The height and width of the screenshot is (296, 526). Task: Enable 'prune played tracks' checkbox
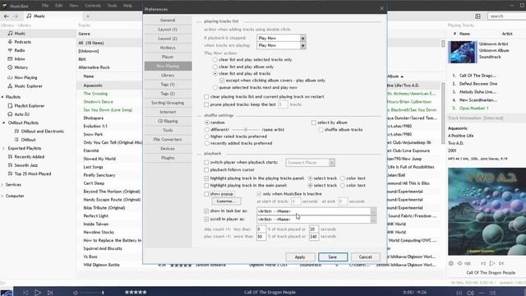tap(206, 104)
